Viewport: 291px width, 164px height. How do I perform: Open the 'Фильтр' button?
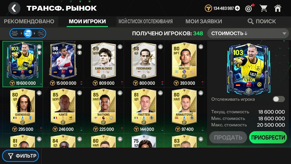[20, 156]
